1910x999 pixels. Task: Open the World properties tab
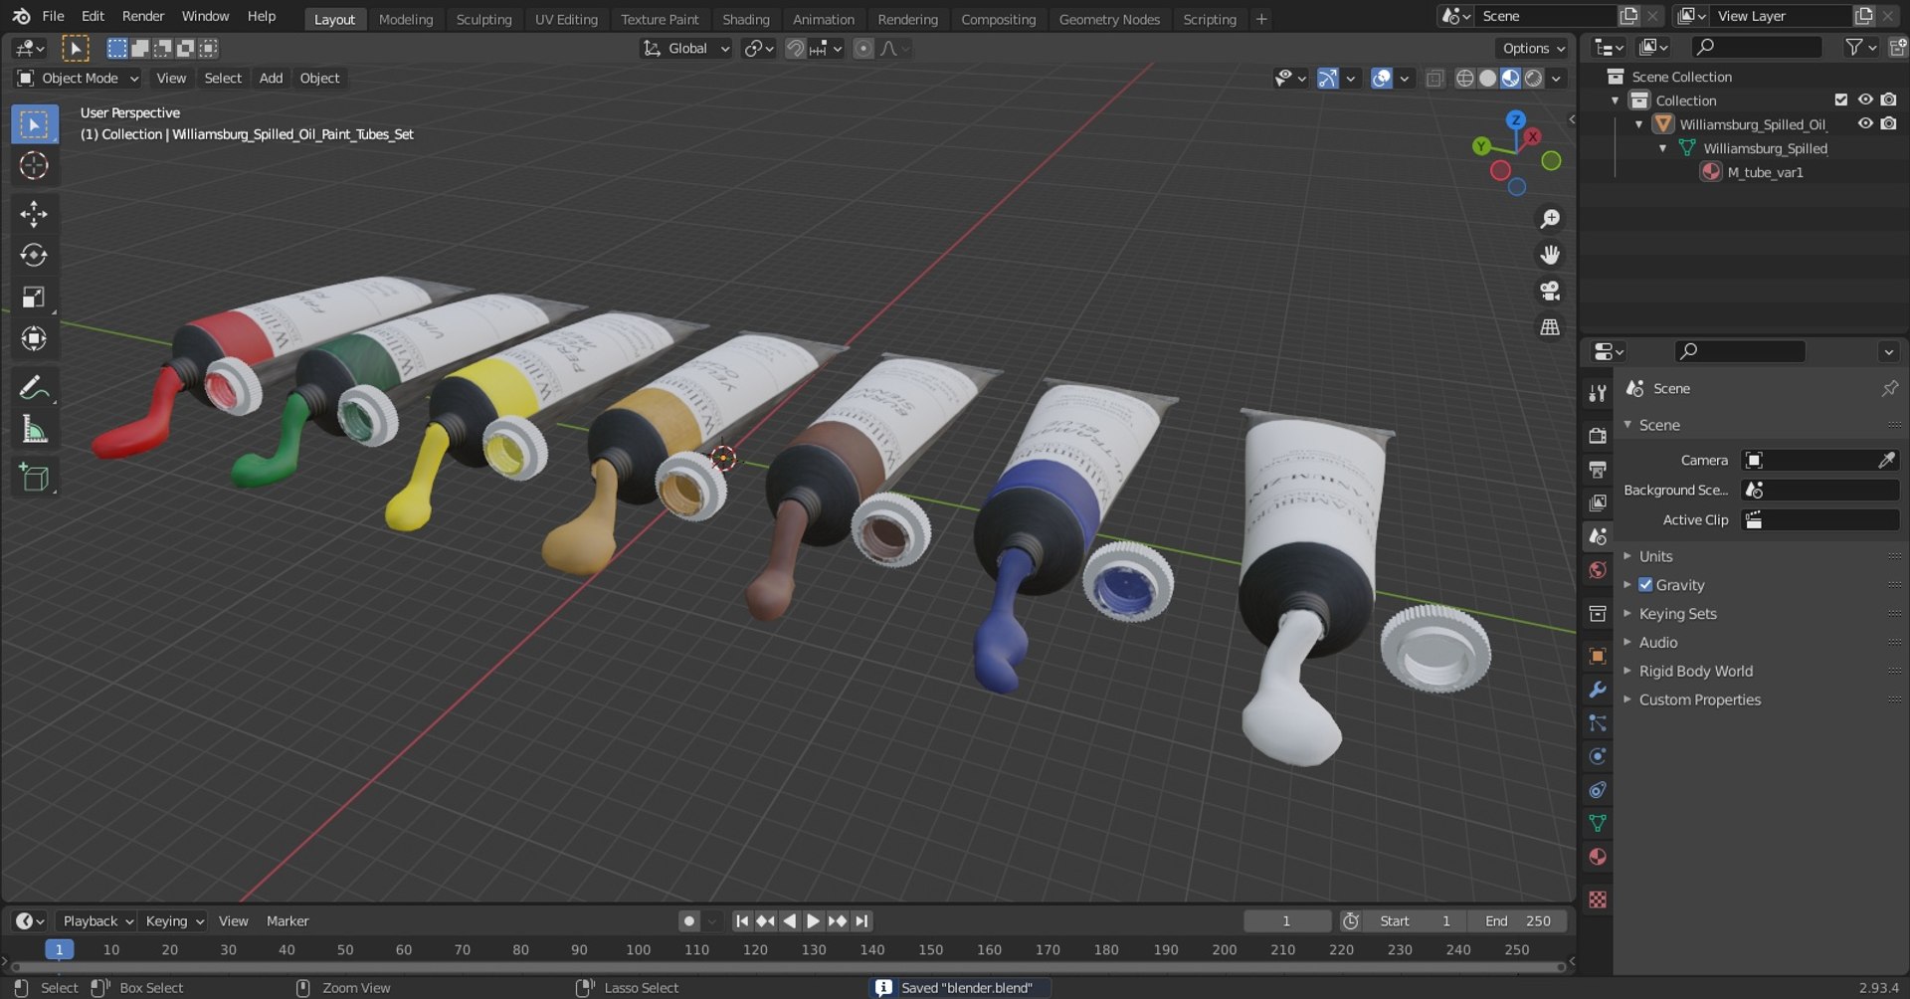(x=1598, y=570)
